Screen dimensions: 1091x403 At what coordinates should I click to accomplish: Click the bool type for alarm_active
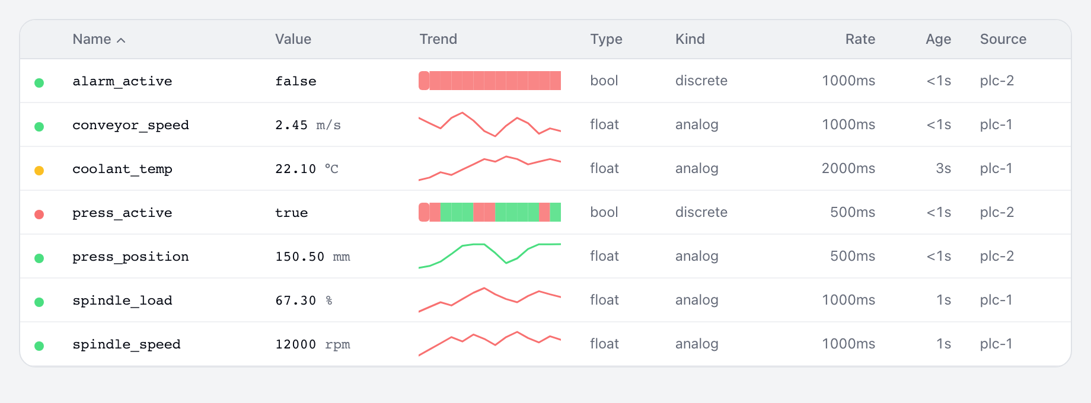[604, 81]
